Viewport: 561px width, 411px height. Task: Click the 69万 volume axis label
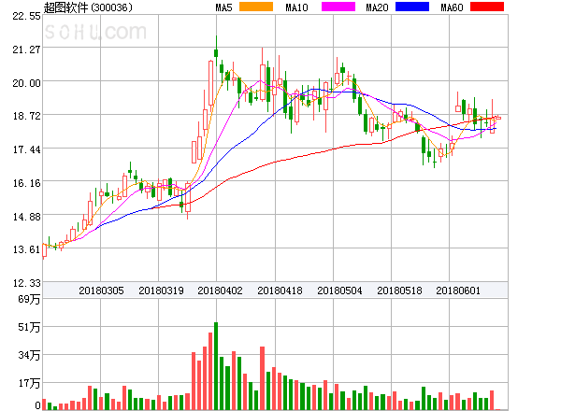point(29,299)
